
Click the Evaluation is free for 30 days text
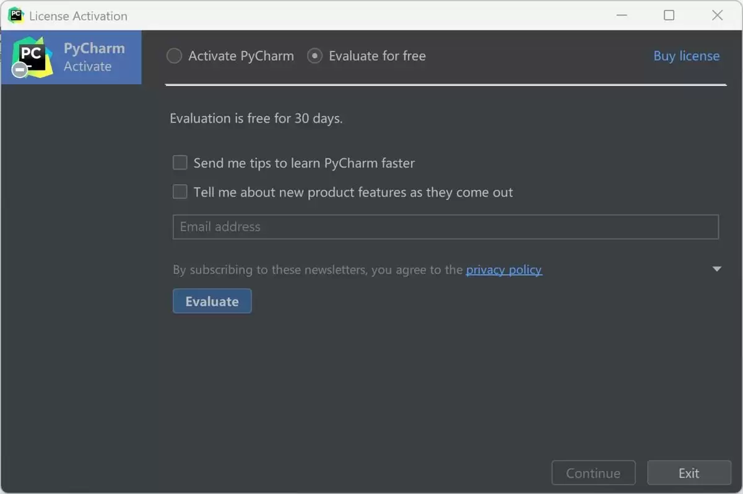point(256,118)
